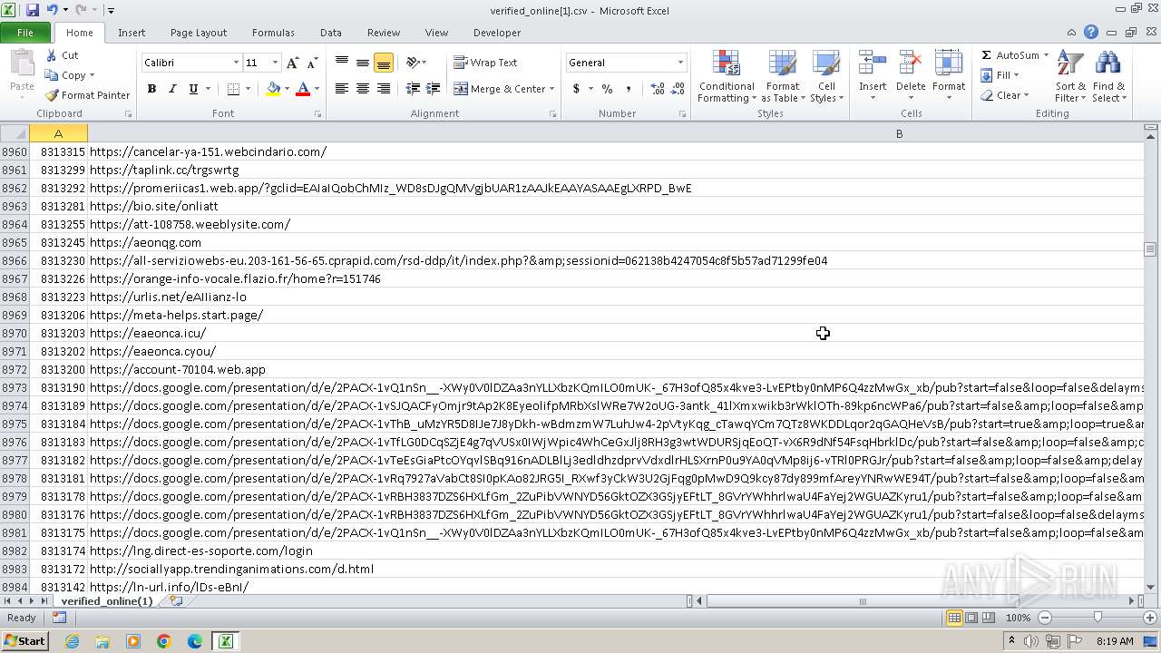Select the verified_online(1) sheet tab
This screenshot has width=1161, height=653.
point(106,601)
